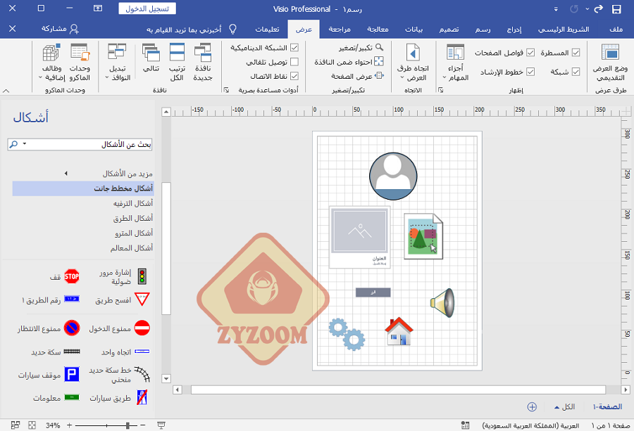Select the gears shape on the canvas
634x431 pixels.
point(347,334)
